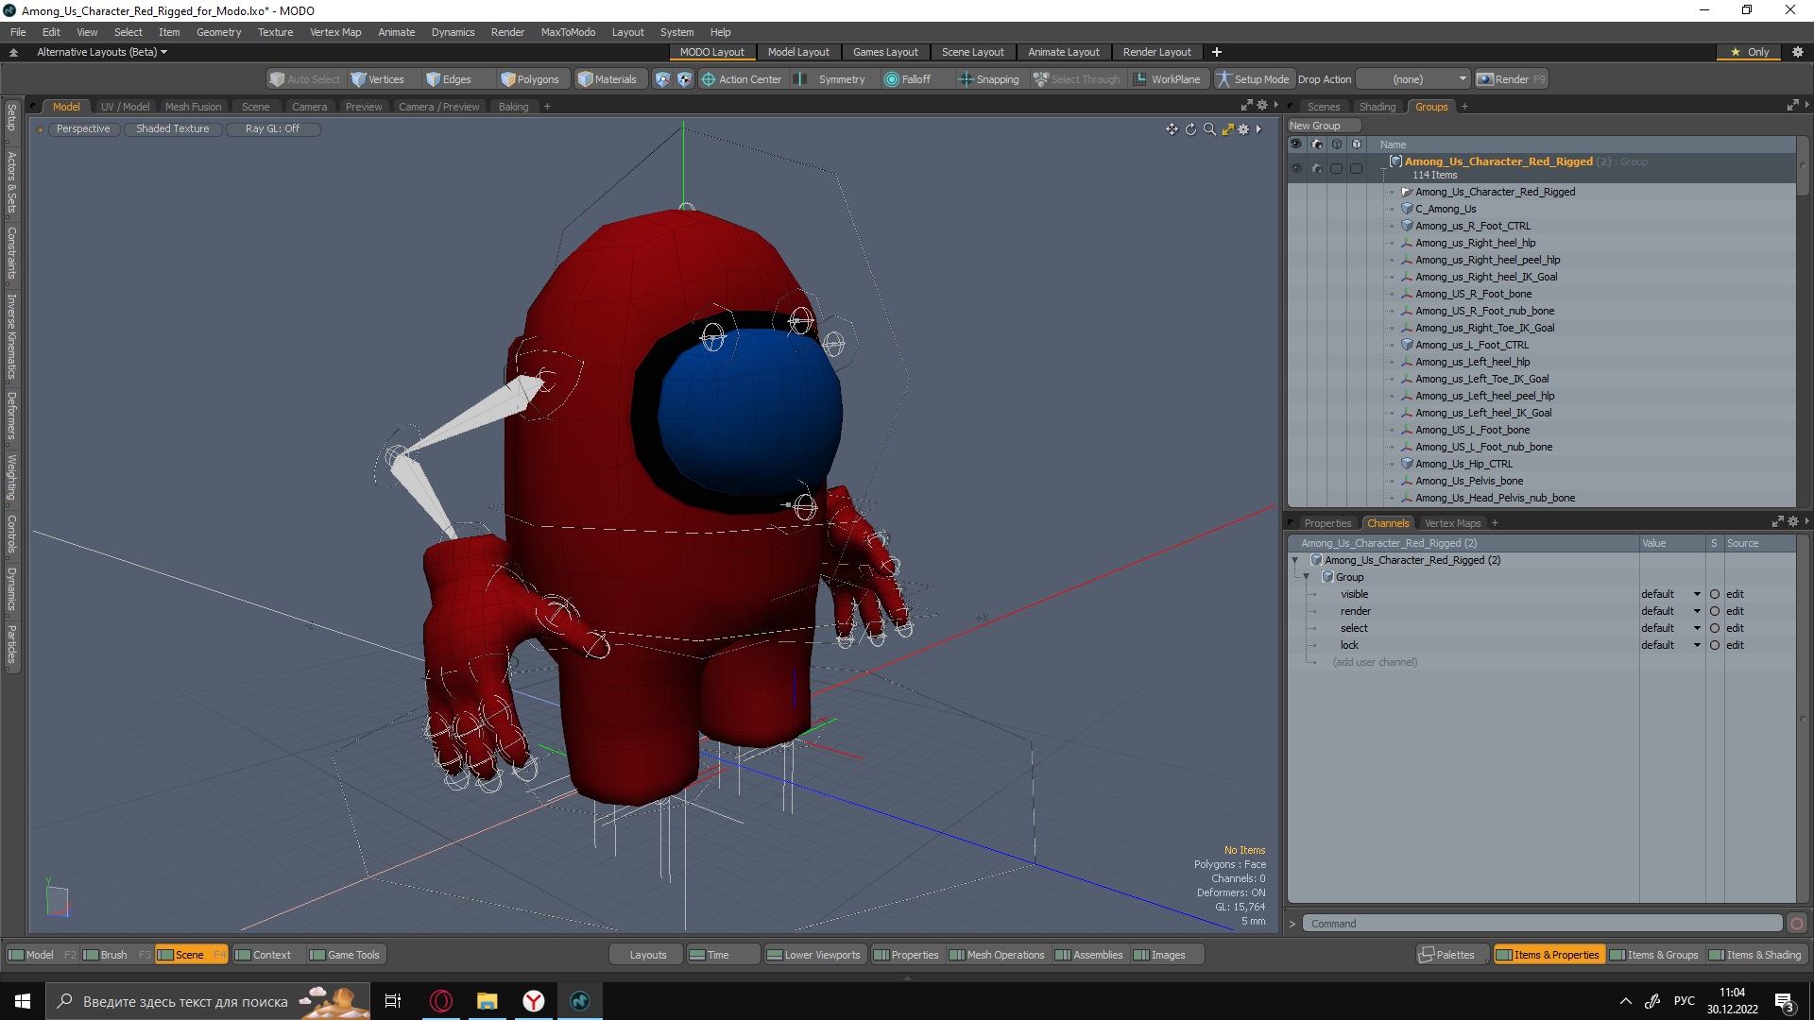The image size is (1814, 1020).
Task: Click the Mesh Operations button
Action: tap(997, 955)
